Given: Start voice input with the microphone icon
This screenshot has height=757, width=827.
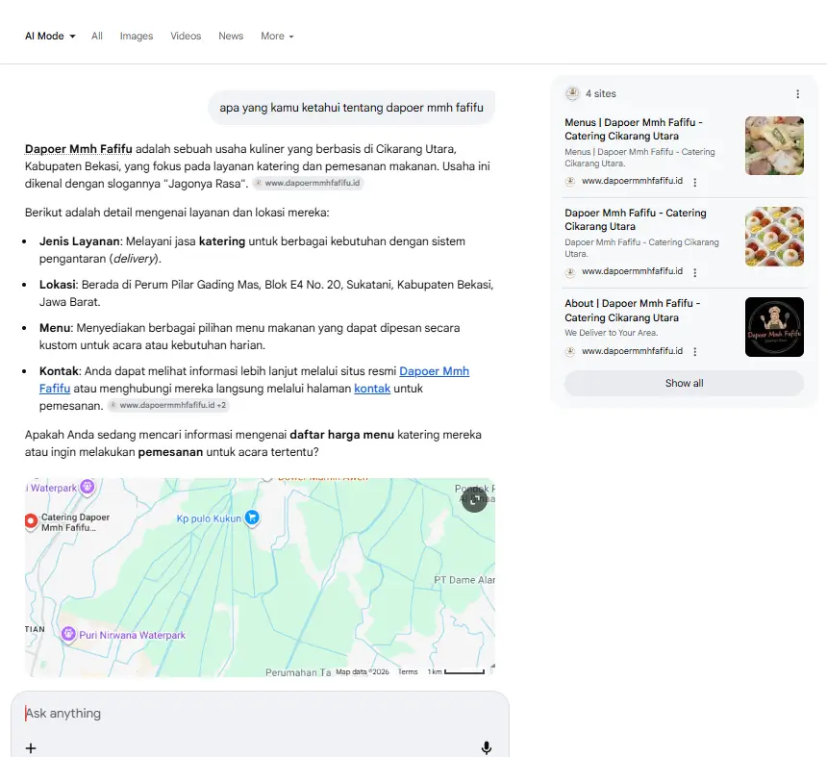Looking at the screenshot, I should coord(487,747).
